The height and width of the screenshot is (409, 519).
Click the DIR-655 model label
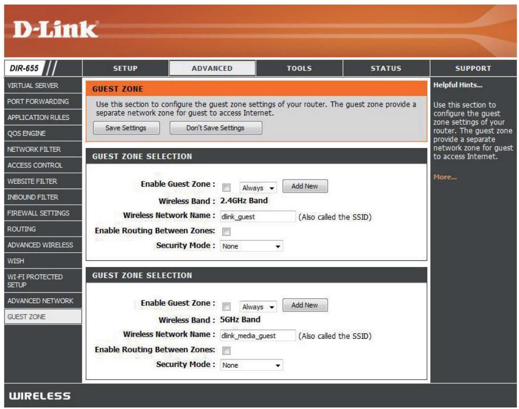[24, 68]
